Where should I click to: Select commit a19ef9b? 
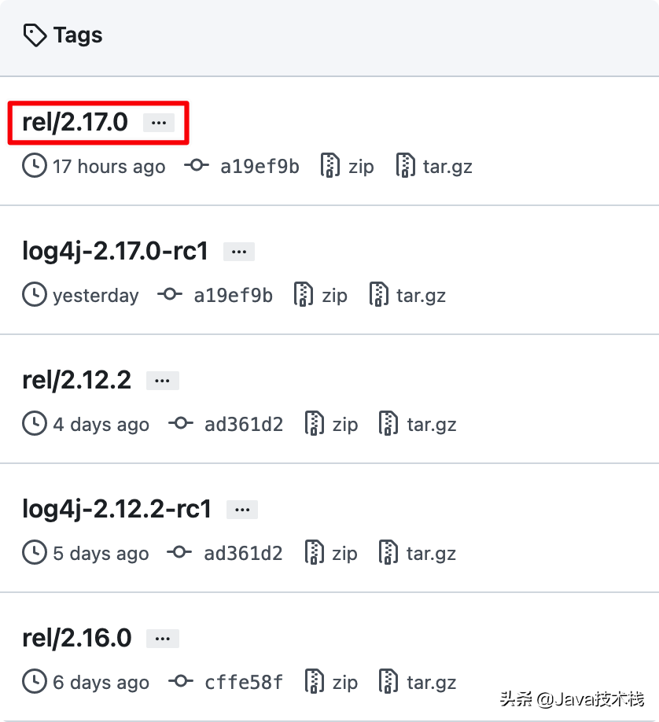[x=257, y=166]
